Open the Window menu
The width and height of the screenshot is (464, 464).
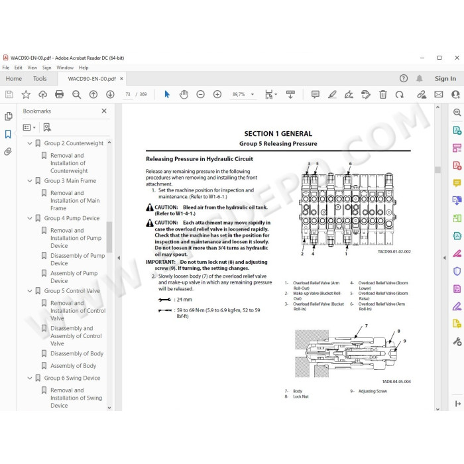tap(65, 68)
